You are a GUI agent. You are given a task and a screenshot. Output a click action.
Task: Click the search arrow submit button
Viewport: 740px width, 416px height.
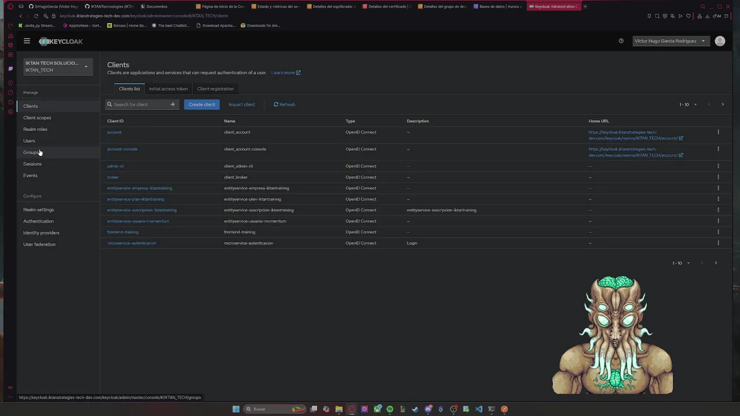pyautogui.click(x=172, y=105)
